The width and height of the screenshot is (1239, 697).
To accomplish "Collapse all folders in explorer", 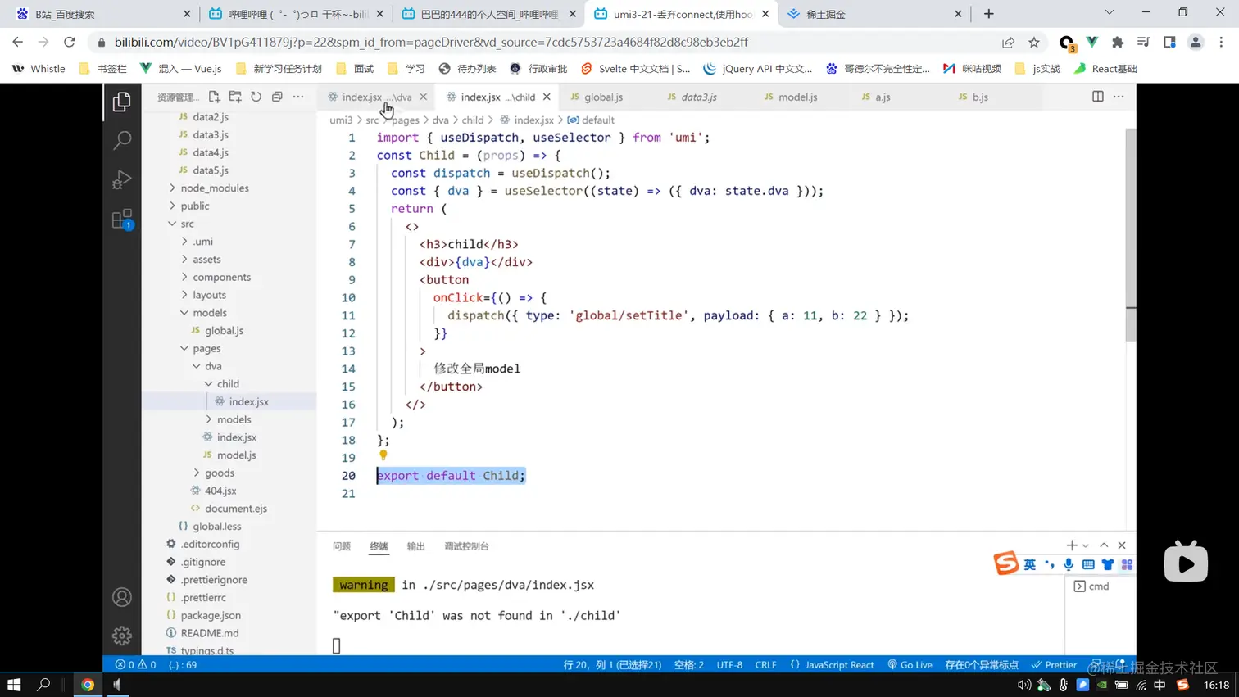I will [x=277, y=97].
